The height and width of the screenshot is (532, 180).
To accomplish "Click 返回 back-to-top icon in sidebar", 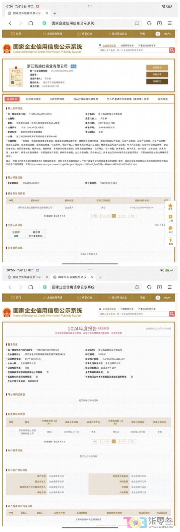I will pos(170,241).
